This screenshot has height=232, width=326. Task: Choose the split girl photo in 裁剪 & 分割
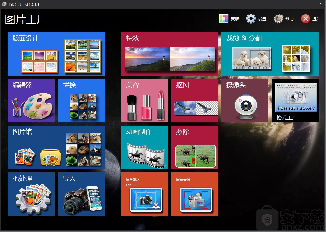pyautogui.click(x=296, y=58)
